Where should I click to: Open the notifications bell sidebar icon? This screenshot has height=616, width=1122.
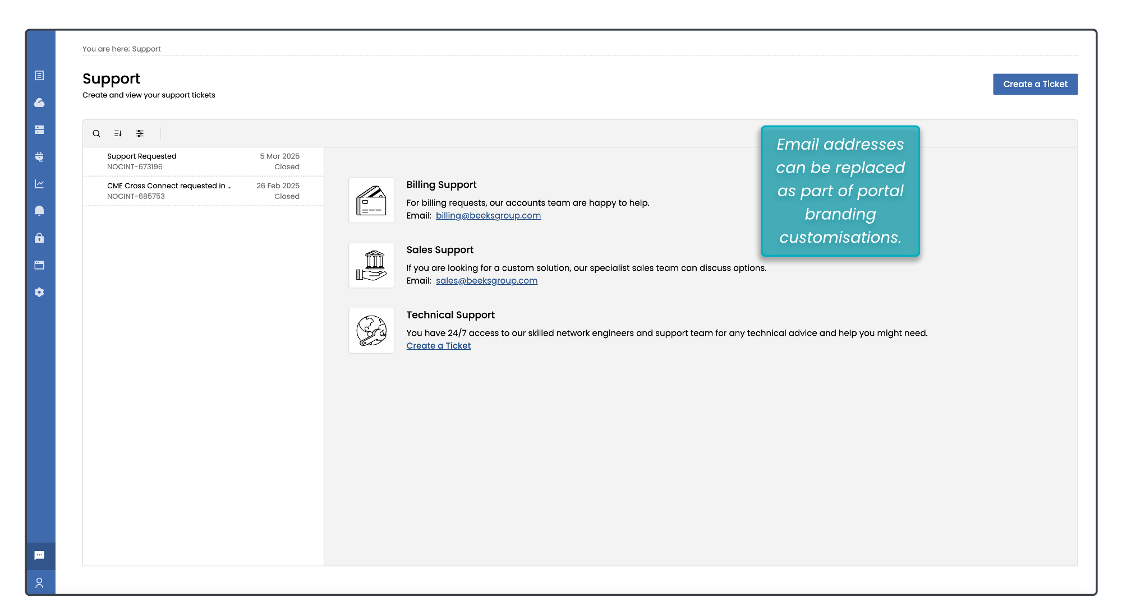coord(39,211)
